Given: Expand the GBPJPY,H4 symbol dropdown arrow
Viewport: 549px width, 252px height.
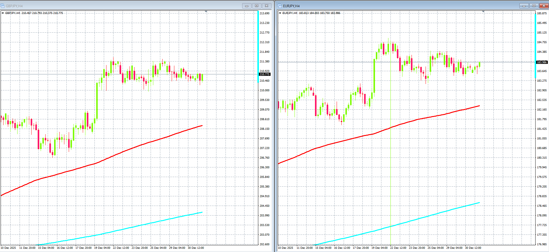Looking at the screenshot, I should 3,13.
